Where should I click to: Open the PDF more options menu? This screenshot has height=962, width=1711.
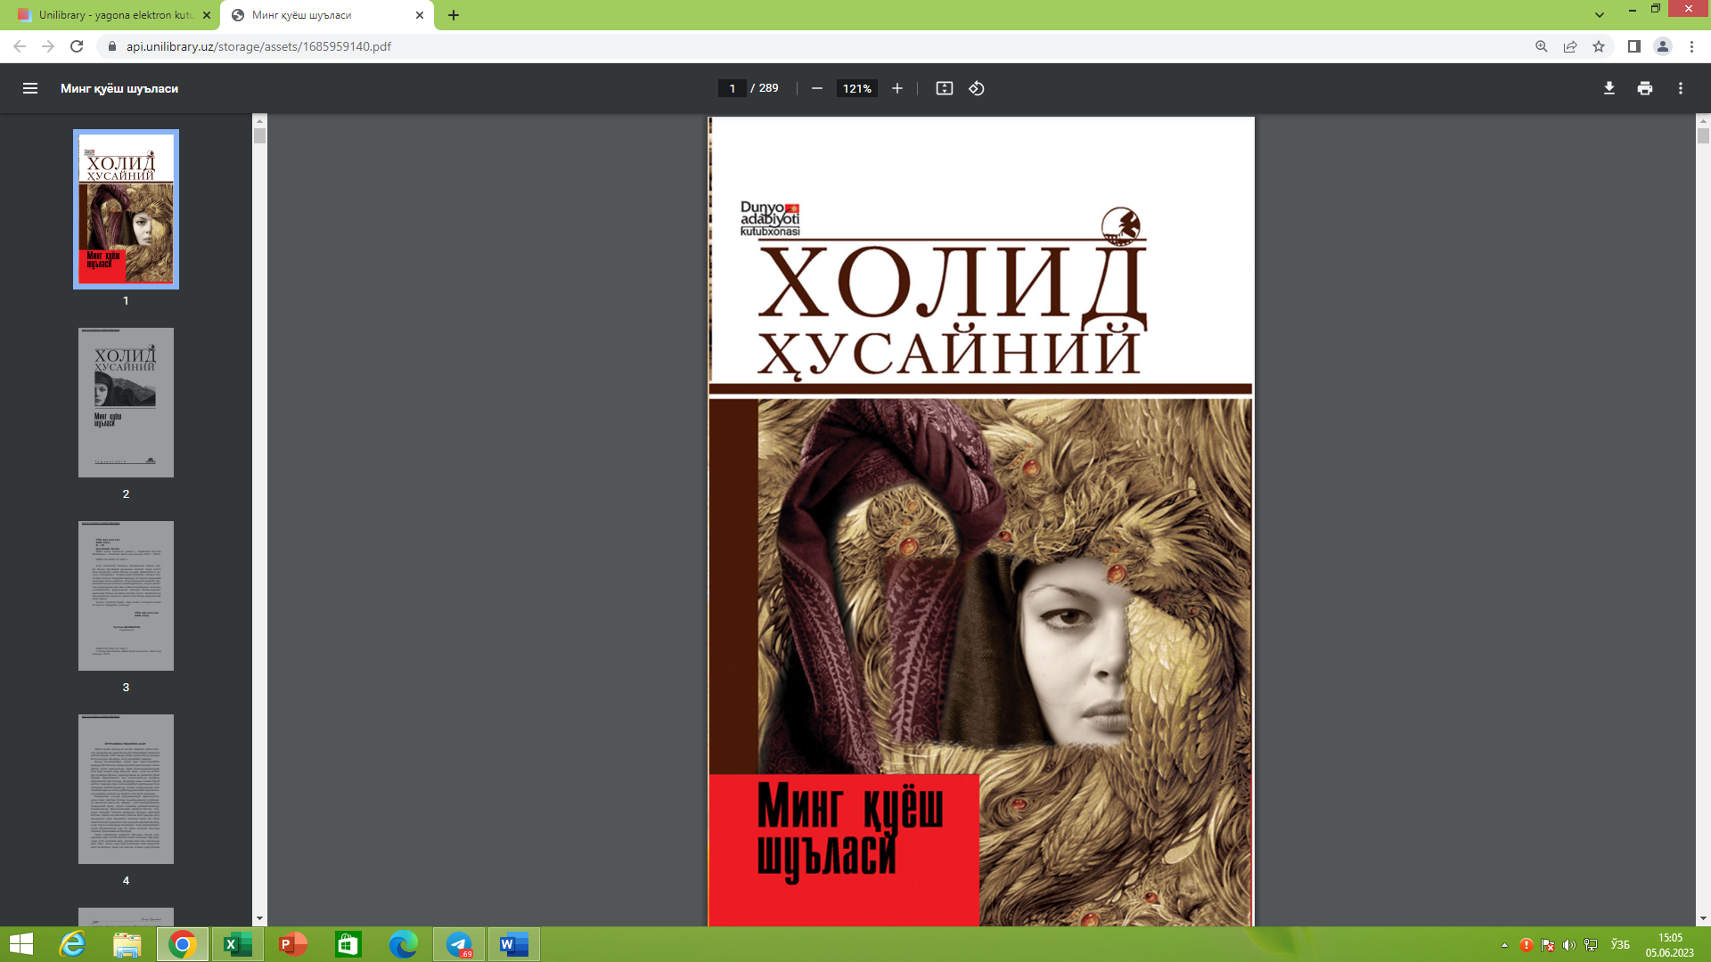pyautogui.click(x=1680, y=88)
